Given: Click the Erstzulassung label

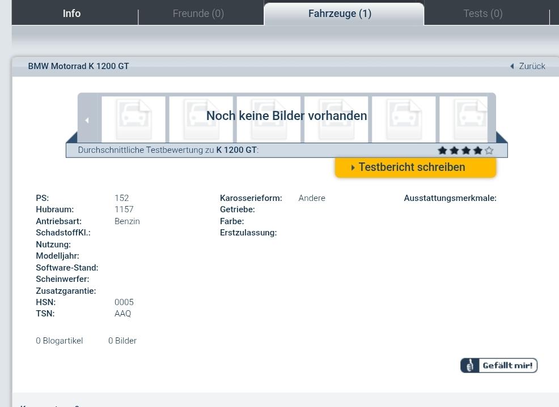Looking at the screenshot, I should pos(248,233).
